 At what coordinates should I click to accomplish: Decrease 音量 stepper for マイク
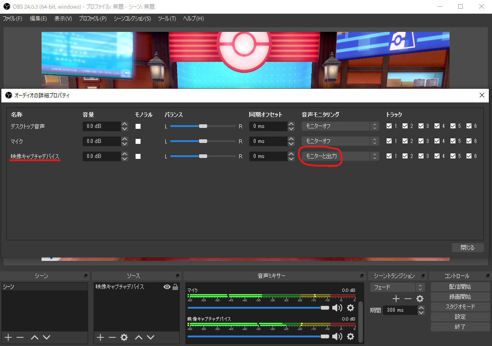[x=125, y=144]
